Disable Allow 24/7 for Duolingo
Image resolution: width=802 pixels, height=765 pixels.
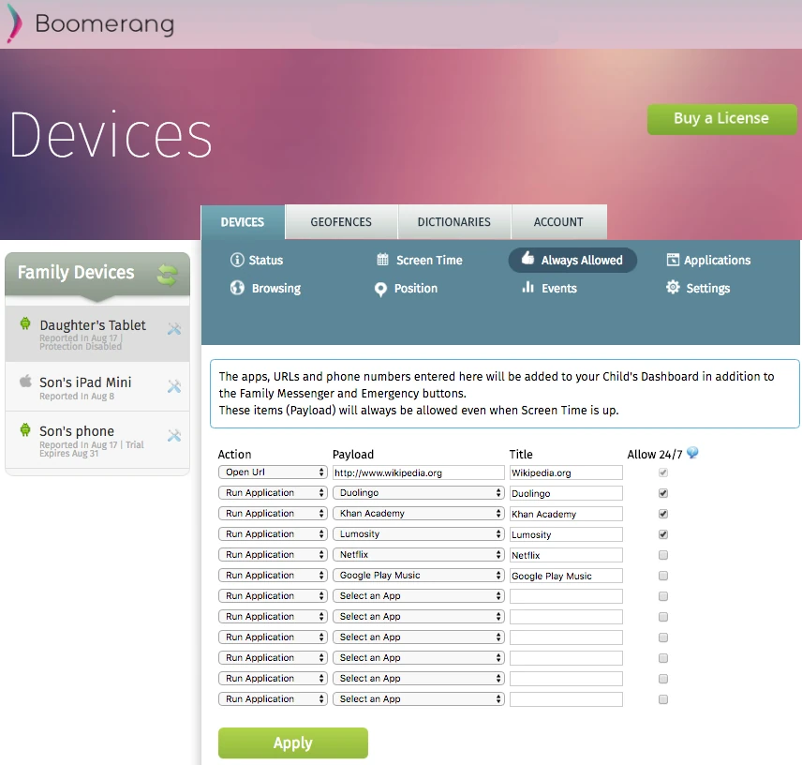pyautogui.click(x=663, y=492)
